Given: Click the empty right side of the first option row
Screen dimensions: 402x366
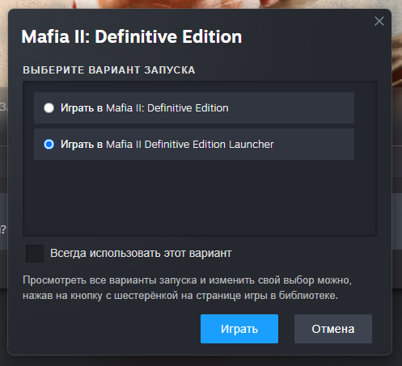Looking at the screenshot, I should click(291, 108).
